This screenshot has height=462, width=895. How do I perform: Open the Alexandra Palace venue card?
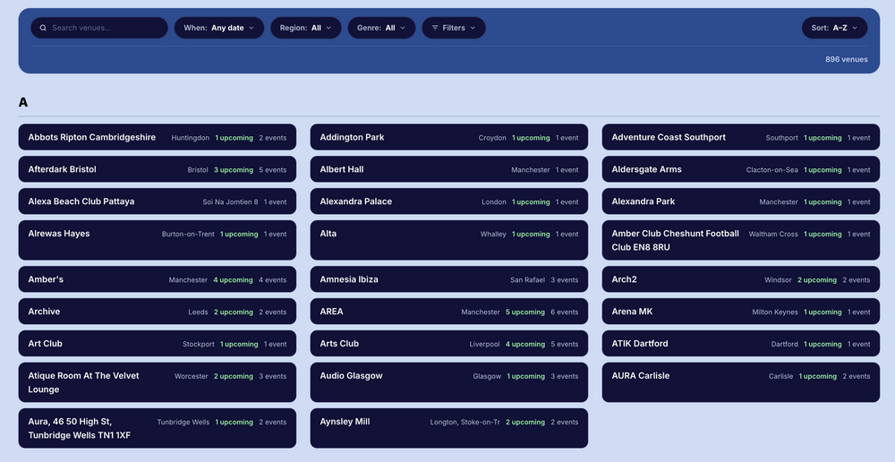(449, 201)
